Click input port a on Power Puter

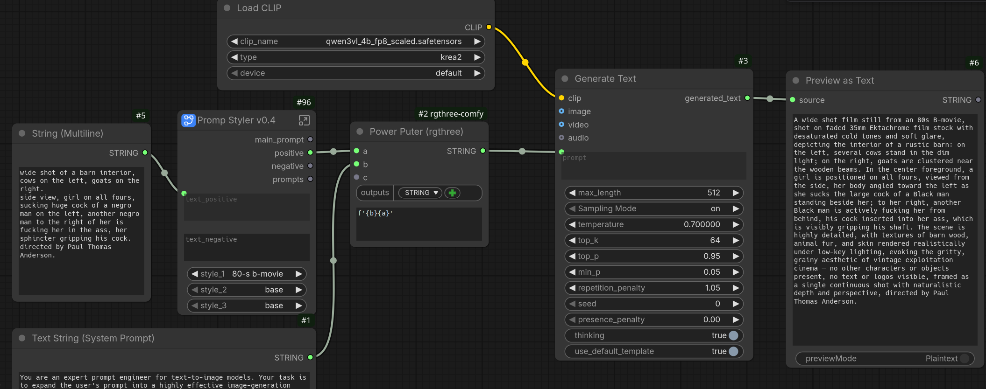[357, 151]
